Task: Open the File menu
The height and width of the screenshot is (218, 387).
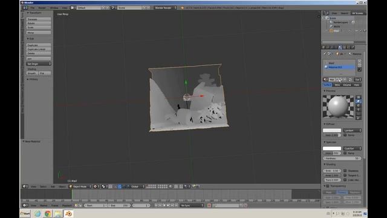Action: coord(33,8)
